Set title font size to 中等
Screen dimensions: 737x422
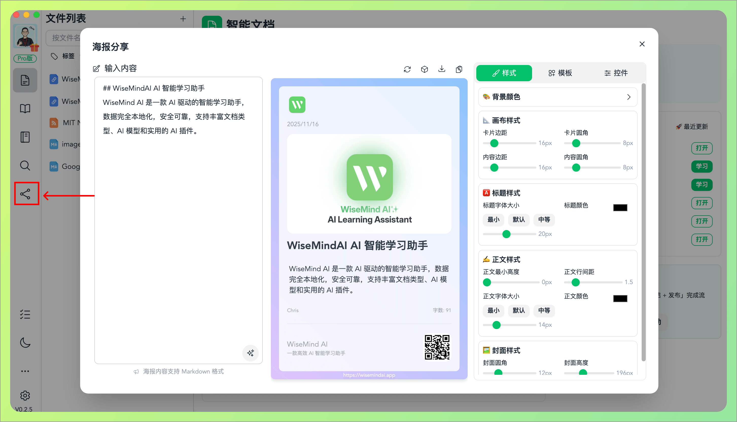[x=544, y=220]
